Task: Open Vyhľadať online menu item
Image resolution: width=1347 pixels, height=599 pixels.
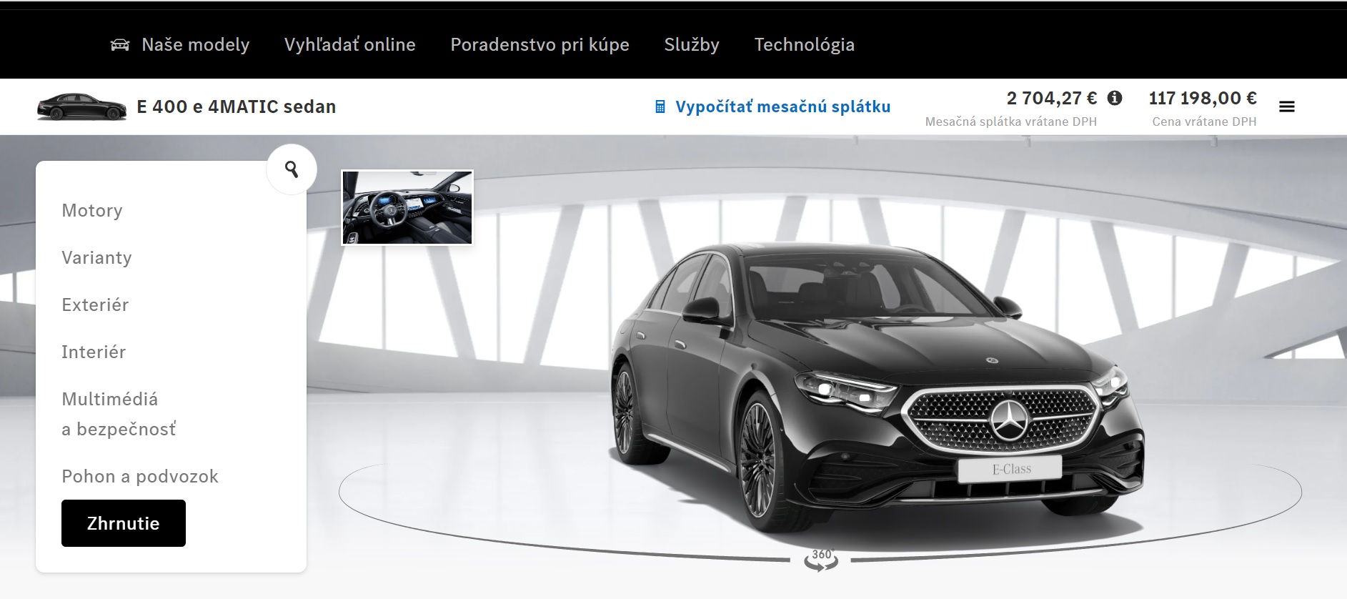Action: tap(349, 44)
